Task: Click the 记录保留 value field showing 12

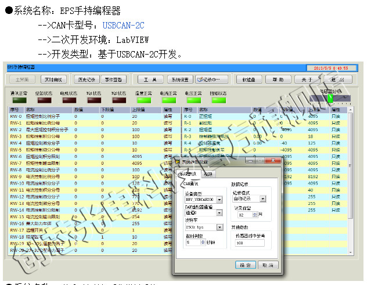Action: [x=245, y=215]
